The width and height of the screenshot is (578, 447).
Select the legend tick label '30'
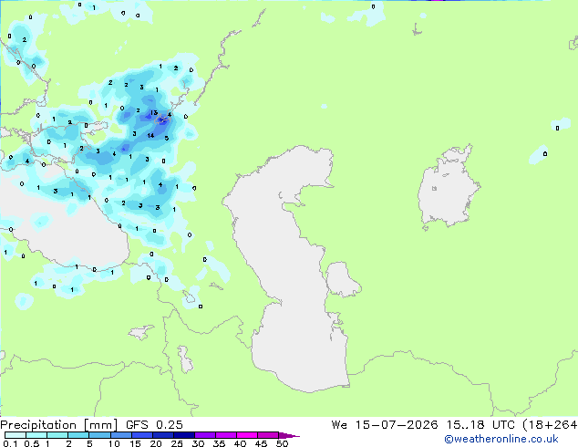pyautogui.click(x=198, y=443)
